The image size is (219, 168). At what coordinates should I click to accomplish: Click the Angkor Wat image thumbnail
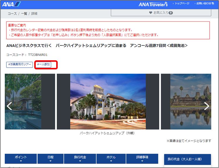[191, 102]
